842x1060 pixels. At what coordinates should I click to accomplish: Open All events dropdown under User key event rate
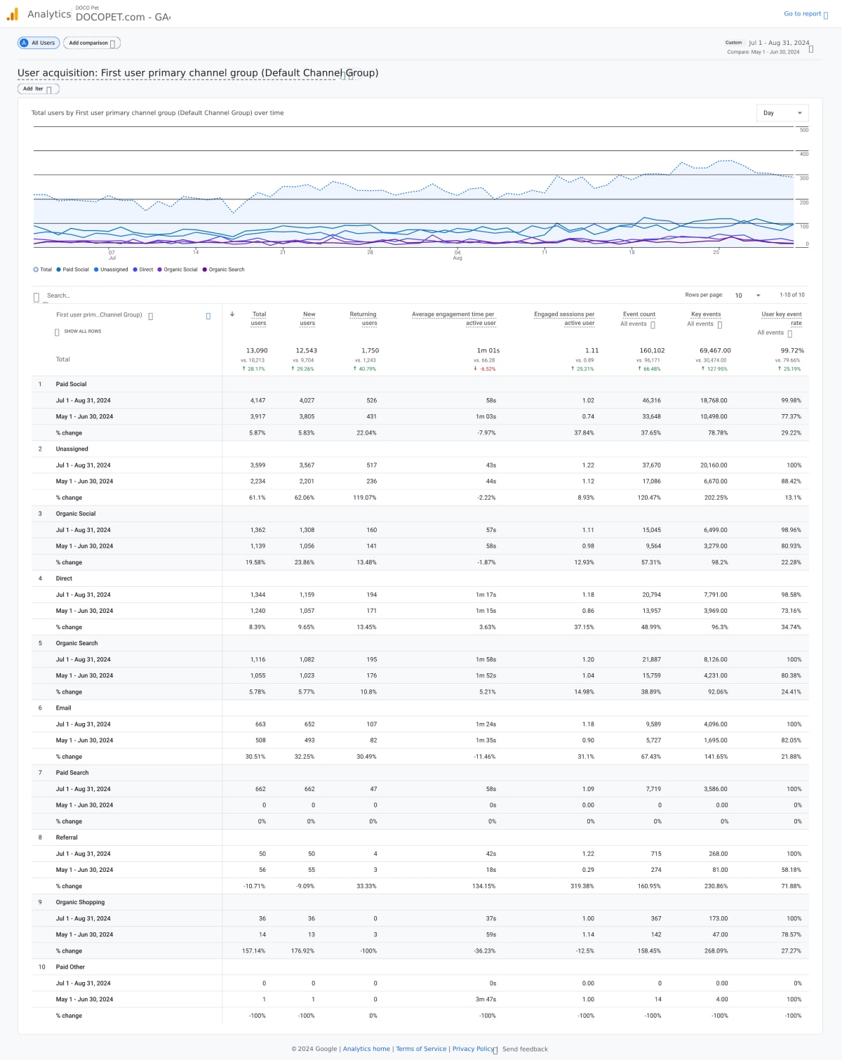click(775, 333)
